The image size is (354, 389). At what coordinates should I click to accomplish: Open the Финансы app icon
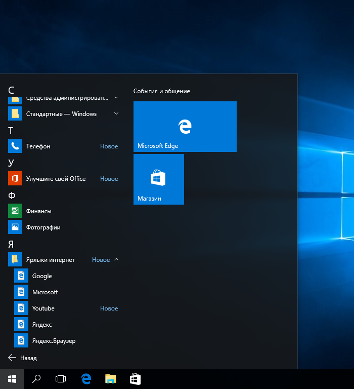pyautogui.click(x=15, y=211)
